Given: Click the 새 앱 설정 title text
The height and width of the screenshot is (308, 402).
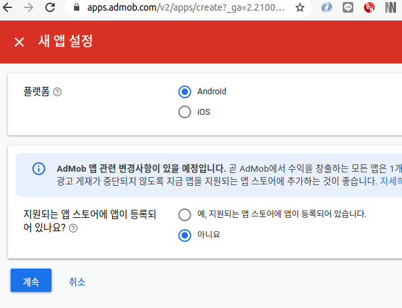Looking at the screenshot, I should click(65, 41).
